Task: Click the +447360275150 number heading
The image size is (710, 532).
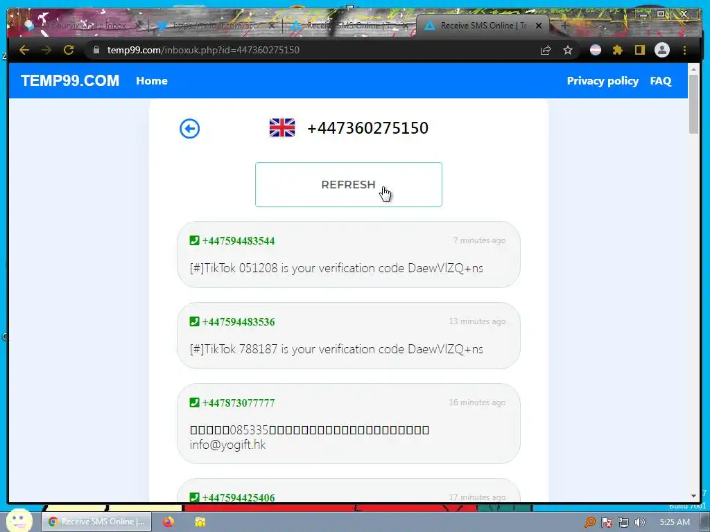Action: click(x=367, y=128)
